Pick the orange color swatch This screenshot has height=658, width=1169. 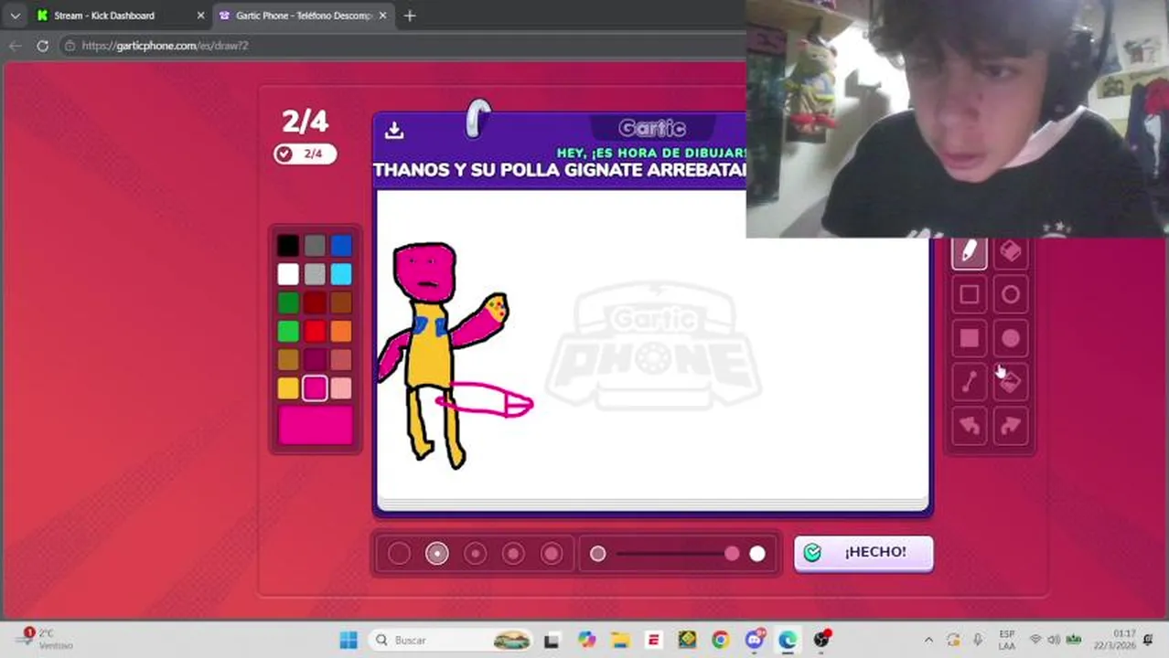click(341, 331)
